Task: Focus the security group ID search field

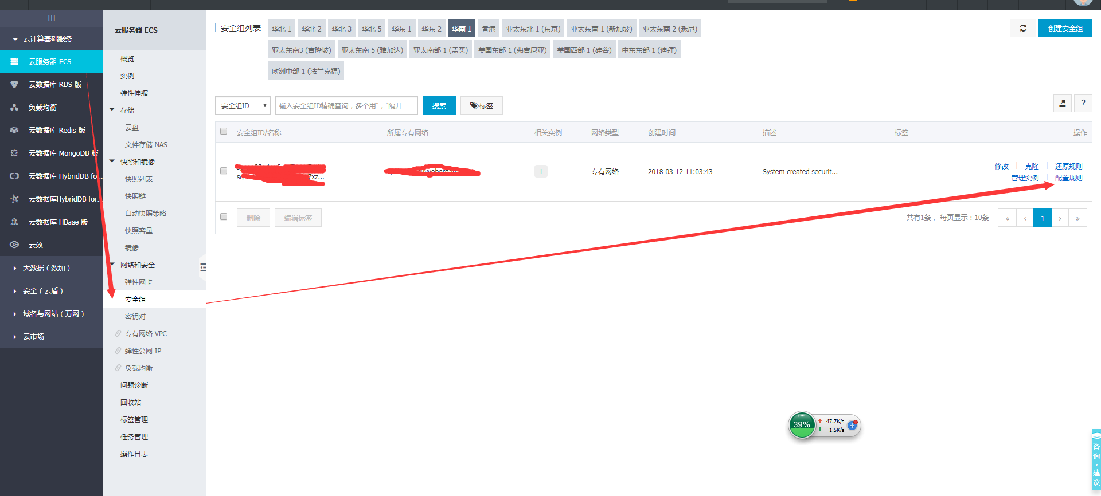Action: tap(346, 105)
